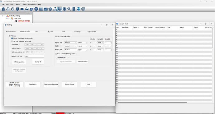Open the bar chart trend log icon

point(45,9)
